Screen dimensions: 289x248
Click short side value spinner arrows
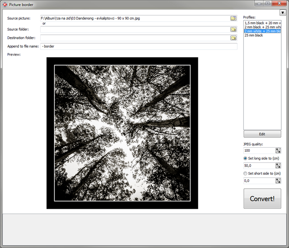click(278, 181)
